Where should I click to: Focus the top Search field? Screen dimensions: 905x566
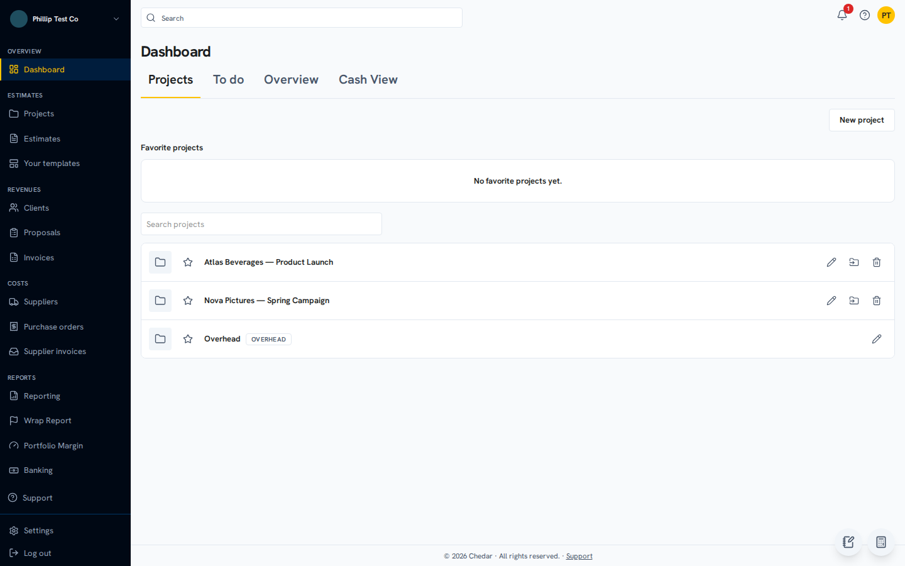point(302,18)
